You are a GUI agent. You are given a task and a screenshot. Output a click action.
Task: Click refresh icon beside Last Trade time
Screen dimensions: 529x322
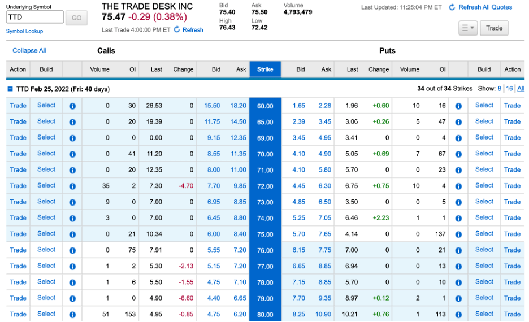(177, 29)
